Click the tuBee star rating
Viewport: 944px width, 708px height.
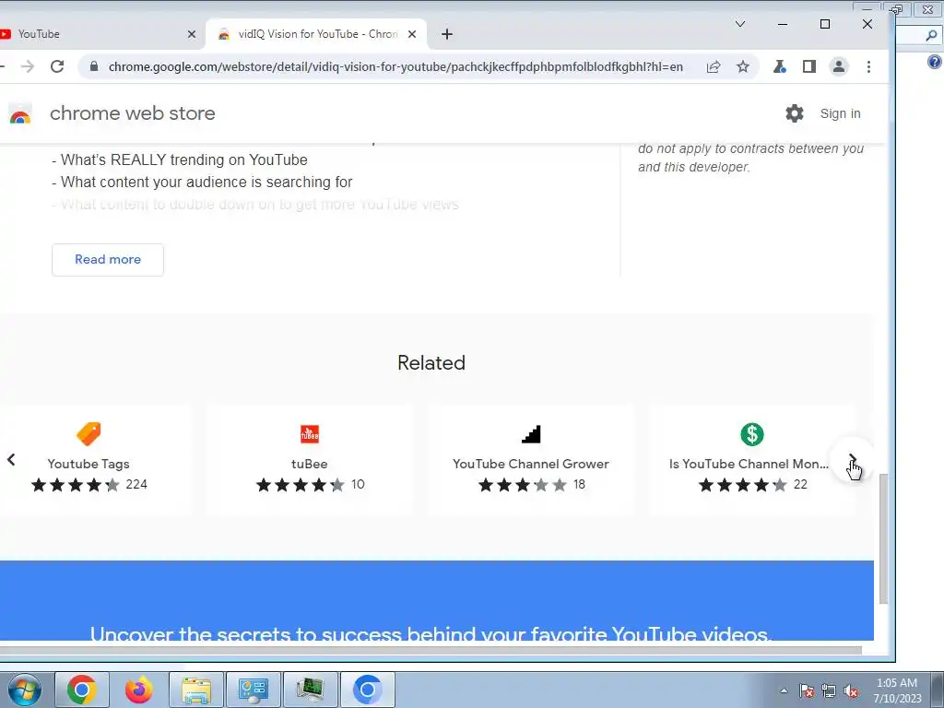(x=301, y=485)
